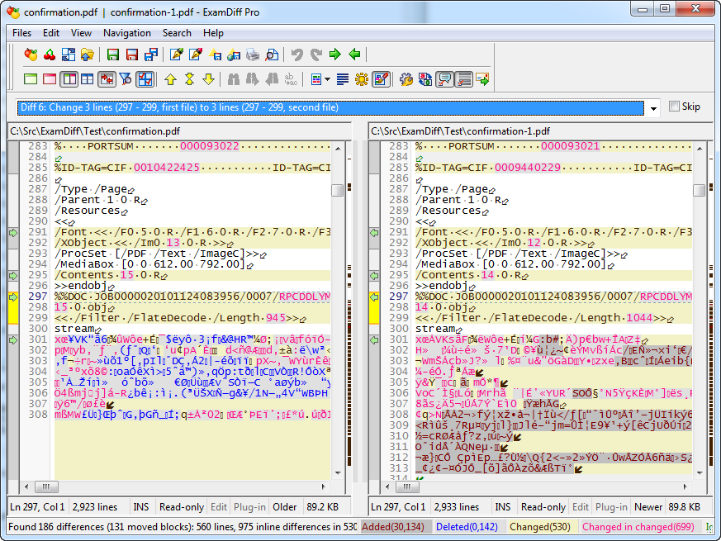Open the Search menu
This screenshot has height=541, width=721.
click(x=177, y=33)
